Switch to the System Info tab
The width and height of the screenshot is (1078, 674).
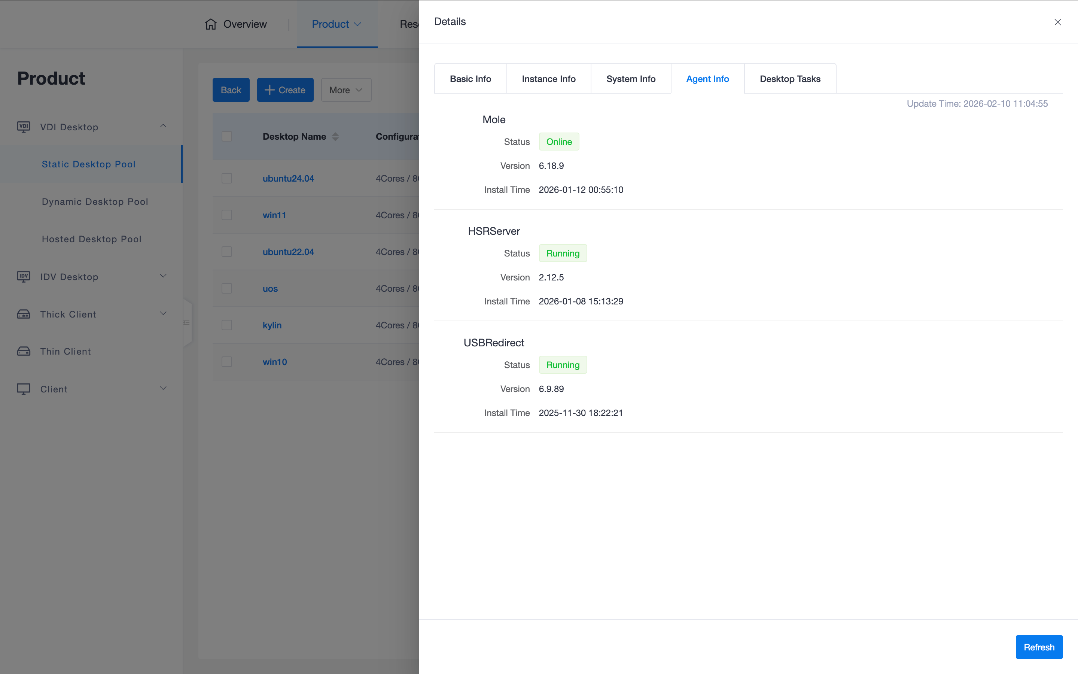tap(630, 79)
